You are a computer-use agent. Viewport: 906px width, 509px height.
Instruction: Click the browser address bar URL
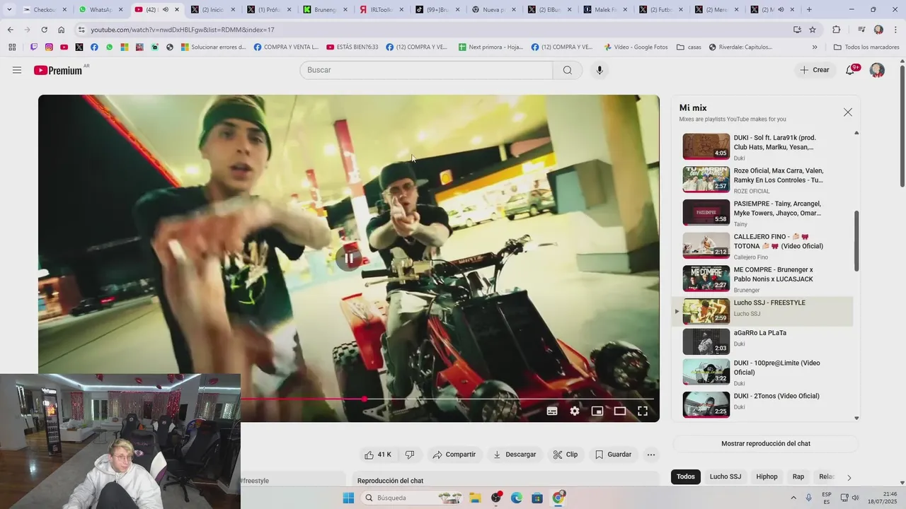click(183, 30)
